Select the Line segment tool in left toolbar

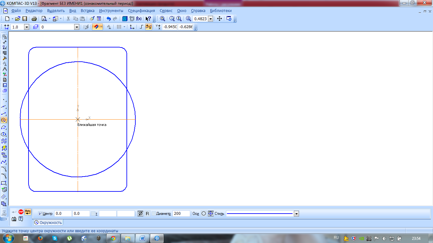point(4,113)
